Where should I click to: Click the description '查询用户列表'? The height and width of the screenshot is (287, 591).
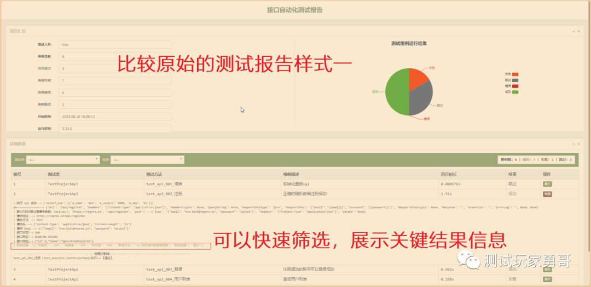295,279
